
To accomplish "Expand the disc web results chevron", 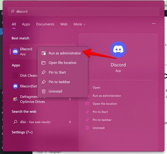I will coord(70,122).
